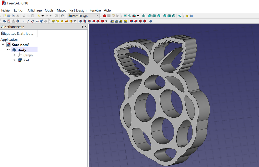
Task: Select the Subtractive Pipe tool
Action: [98, 21]
